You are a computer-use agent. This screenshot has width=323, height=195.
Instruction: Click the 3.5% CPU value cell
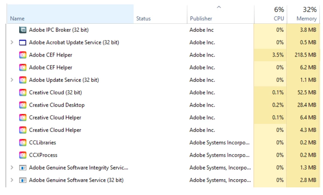(270, 55)
